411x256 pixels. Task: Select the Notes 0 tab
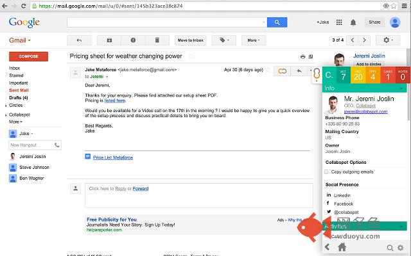[x=403, y=75]
